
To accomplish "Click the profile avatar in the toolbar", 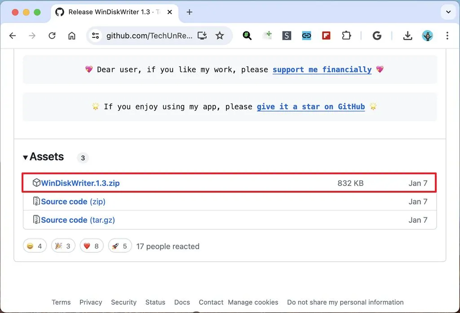I will (x=427, y=35).
